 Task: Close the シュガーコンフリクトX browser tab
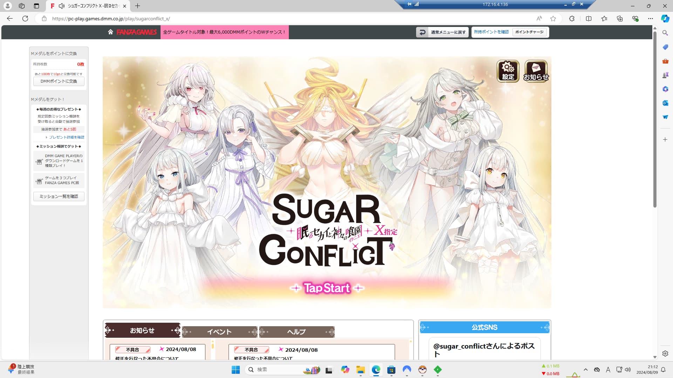(x=124, y=6)
